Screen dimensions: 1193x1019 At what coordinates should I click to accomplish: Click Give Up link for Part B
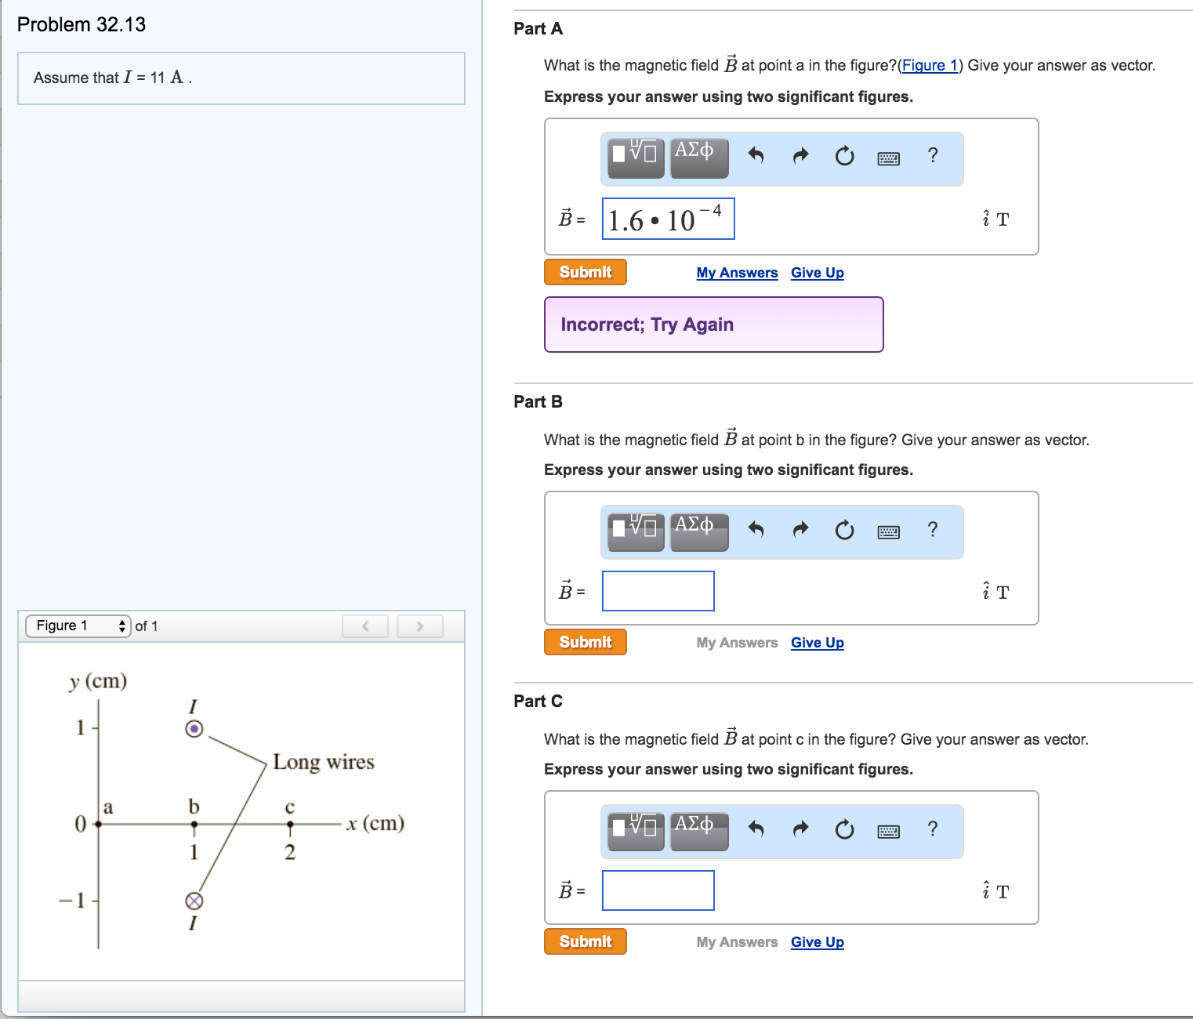(x=818, y=643)
